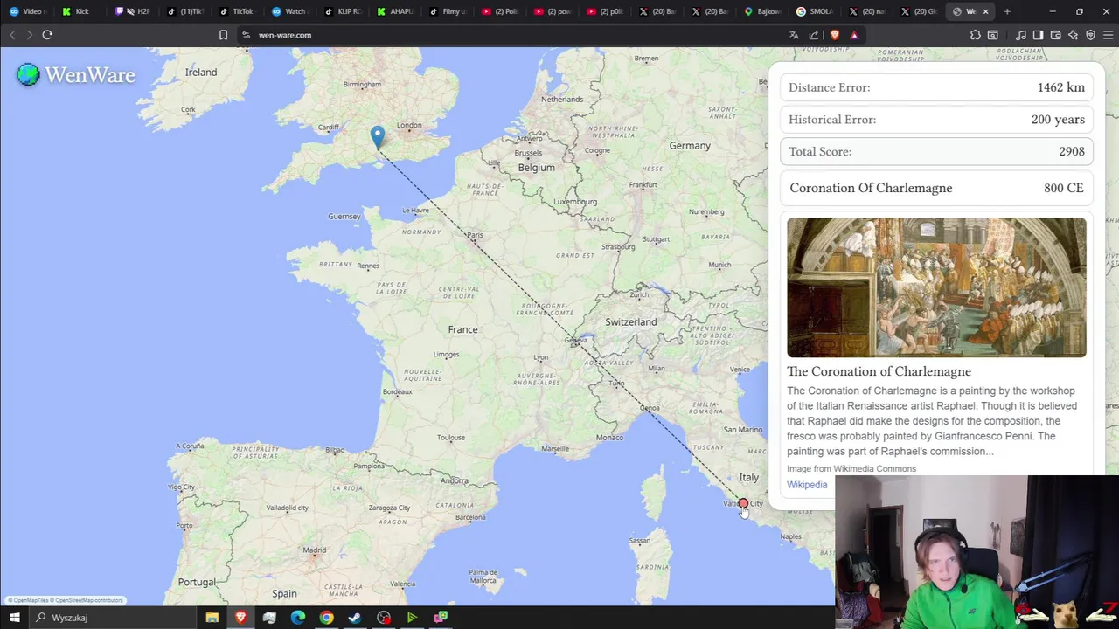Click the Portugal label on the map
1119x629 pixels.
pos(197,582)
